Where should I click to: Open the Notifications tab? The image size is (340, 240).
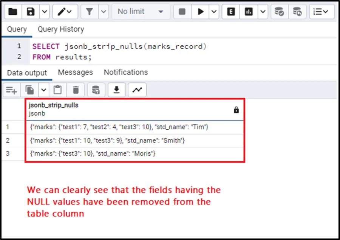pyautogui.click(x=125, y=72)
